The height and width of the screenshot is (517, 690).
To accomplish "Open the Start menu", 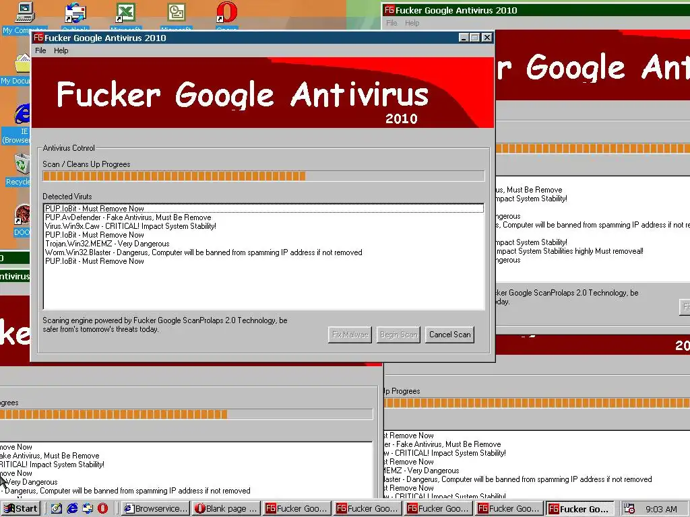I will [21, 509].
